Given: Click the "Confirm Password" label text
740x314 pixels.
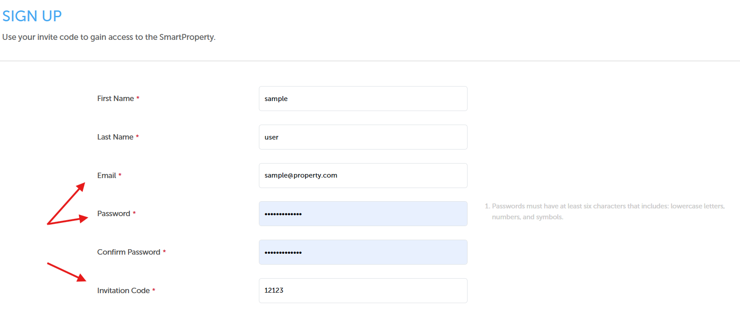Looking at the screenshot, I should point(129,252).
